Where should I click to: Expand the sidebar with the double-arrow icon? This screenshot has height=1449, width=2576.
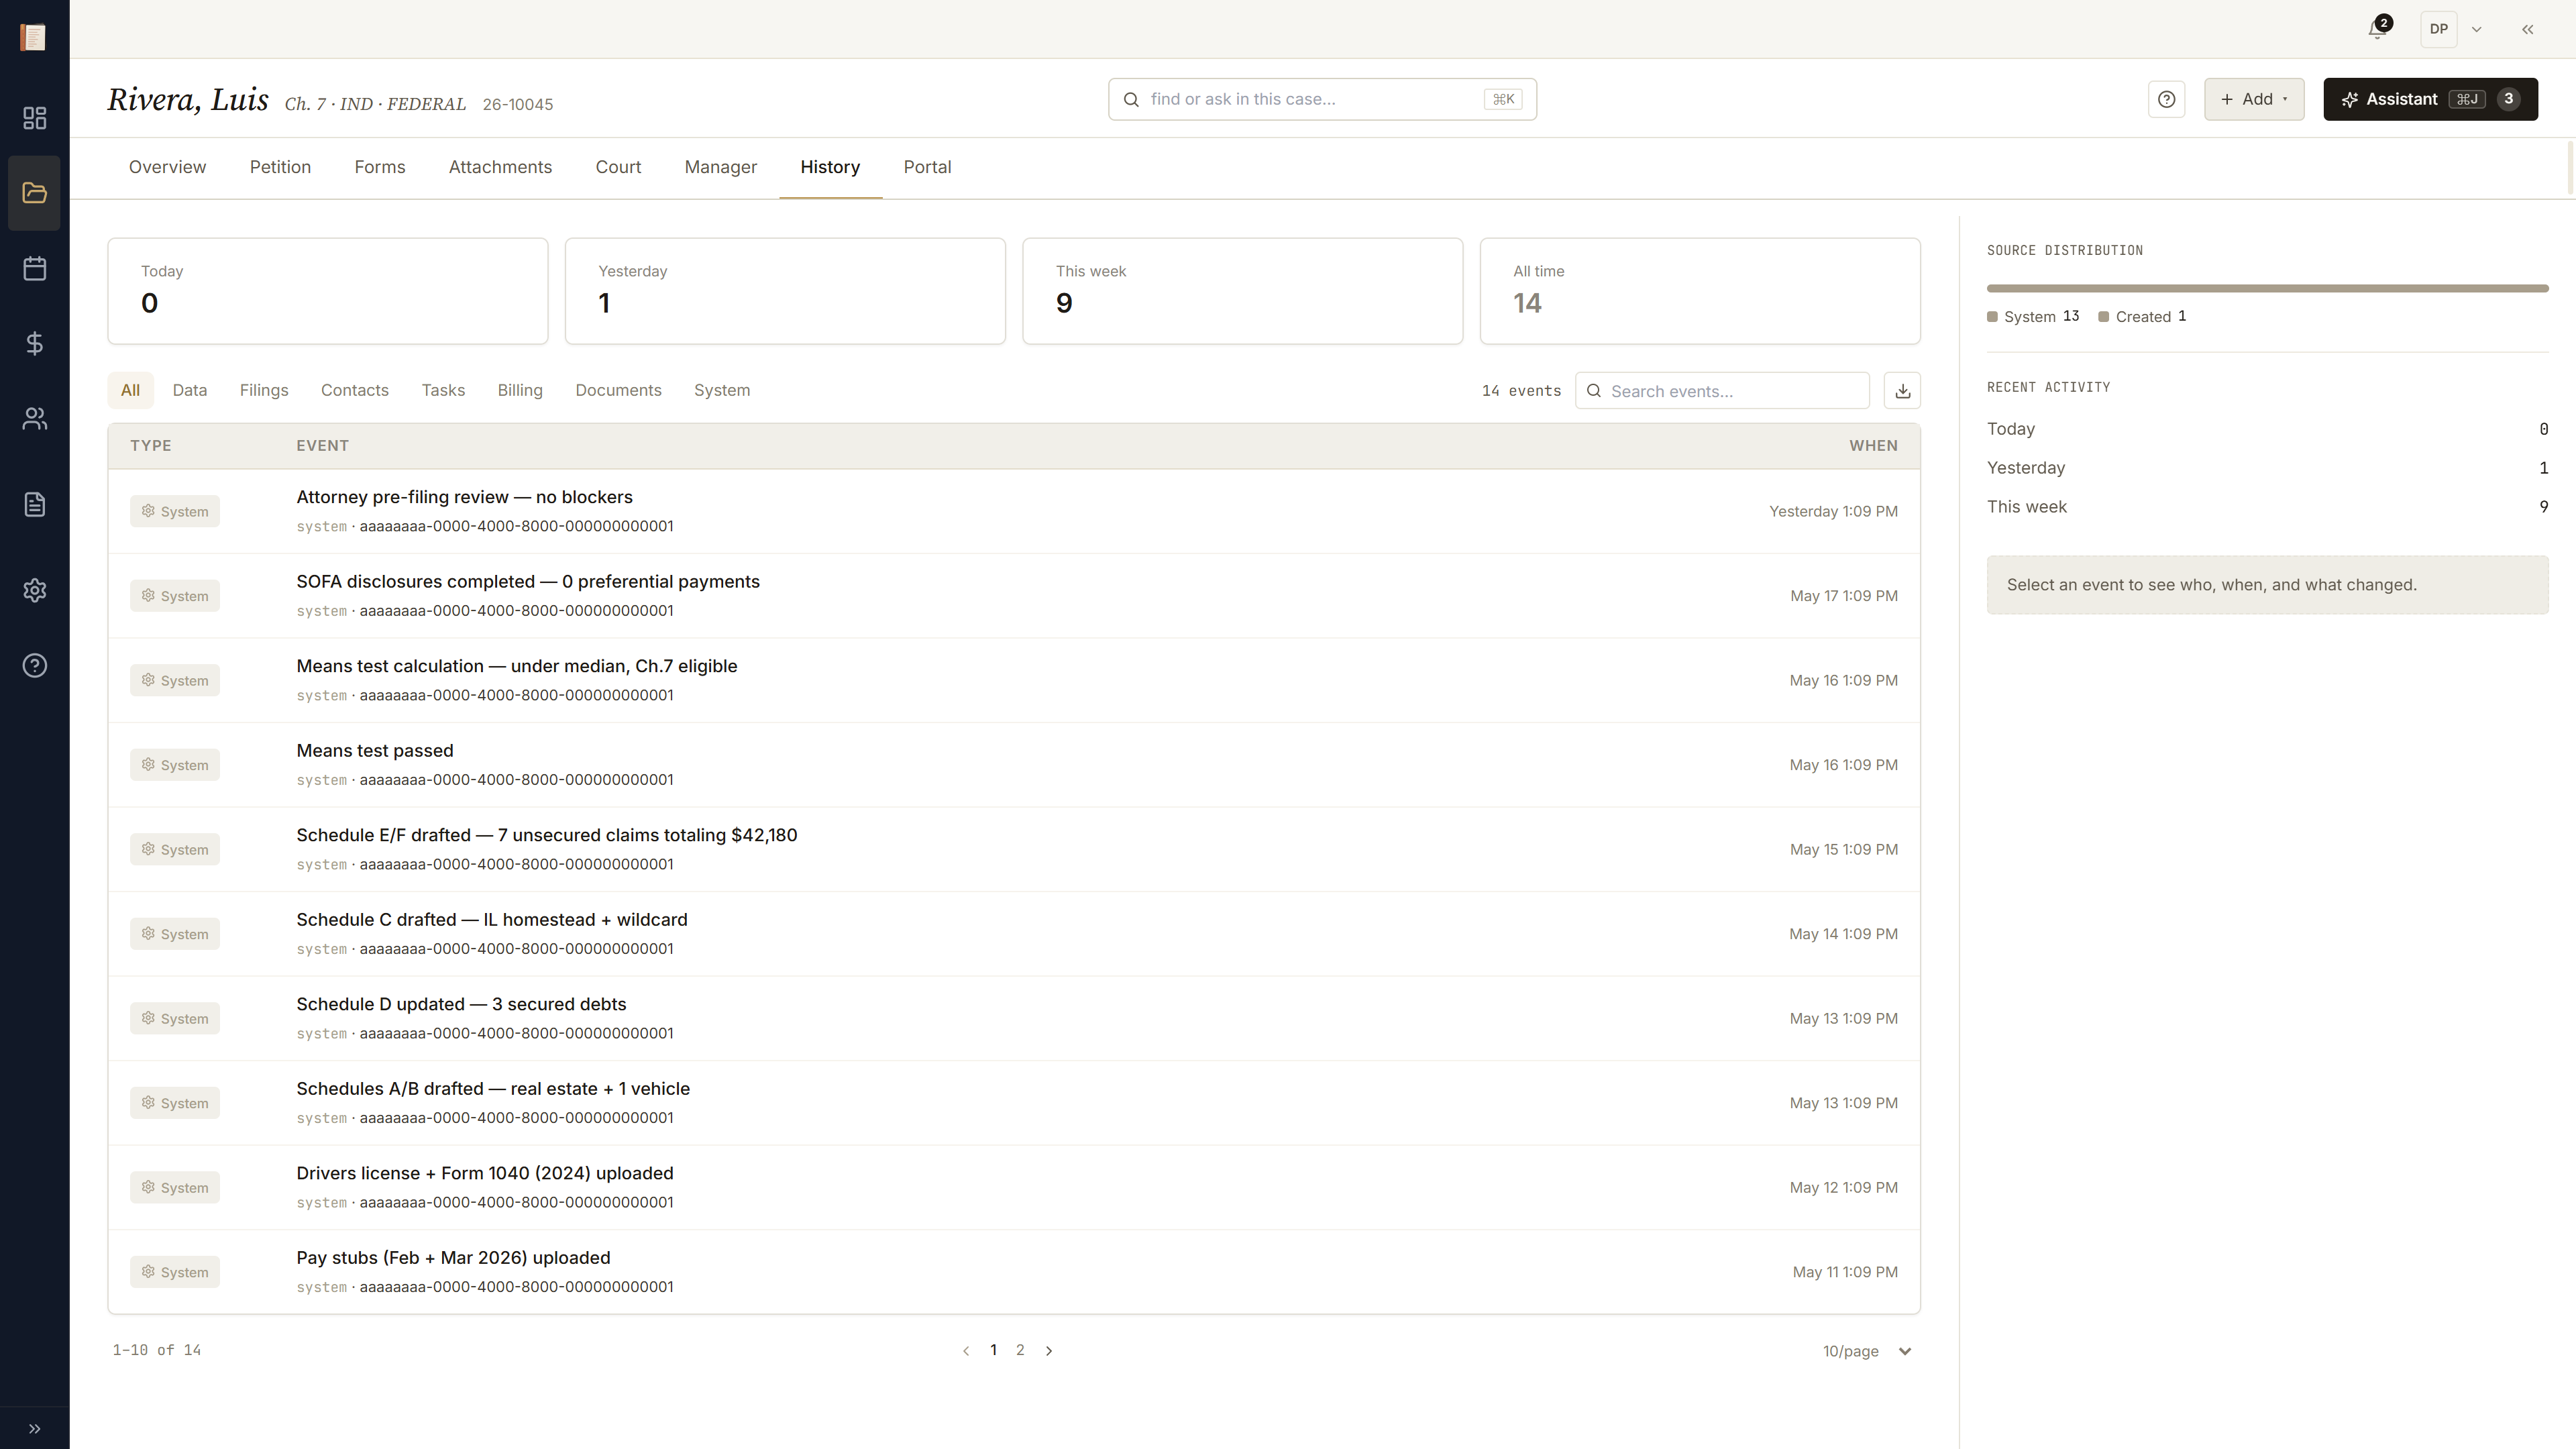(x=34, y=1429)
